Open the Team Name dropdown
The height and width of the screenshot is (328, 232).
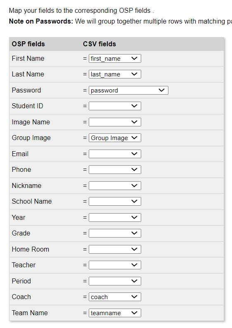pos(115,313)
